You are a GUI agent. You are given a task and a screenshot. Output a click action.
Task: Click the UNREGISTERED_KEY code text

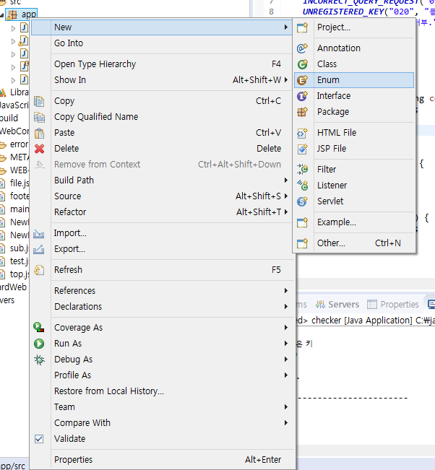click(343, 12)
